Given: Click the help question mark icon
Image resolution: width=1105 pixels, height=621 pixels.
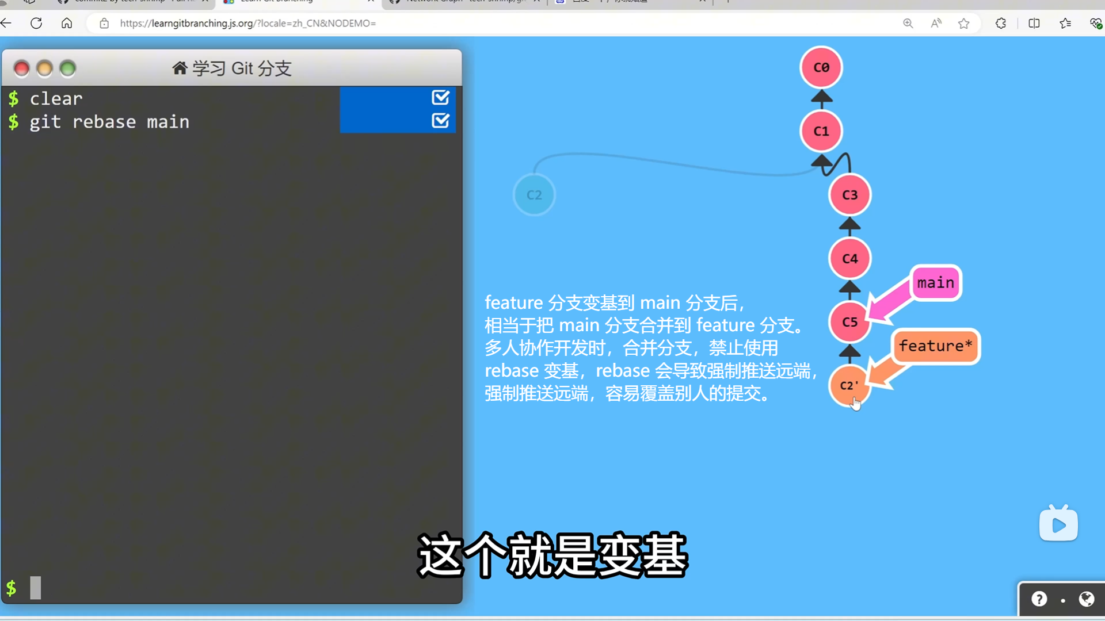Looking at the screenshot, I should point(1039,599).
